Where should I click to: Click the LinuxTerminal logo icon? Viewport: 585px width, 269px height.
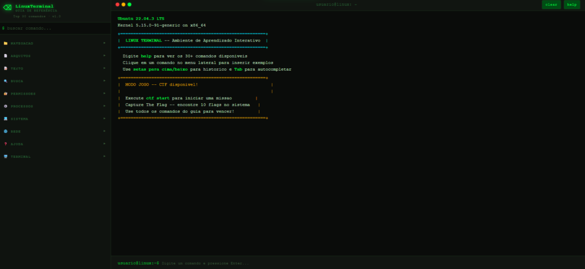tap(7, 7)
